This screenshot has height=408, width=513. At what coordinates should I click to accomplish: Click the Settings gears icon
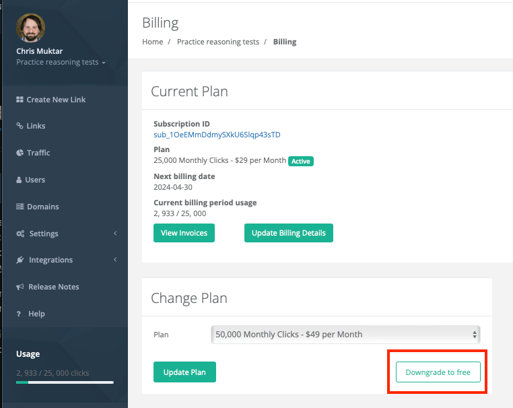click(21, 234)
